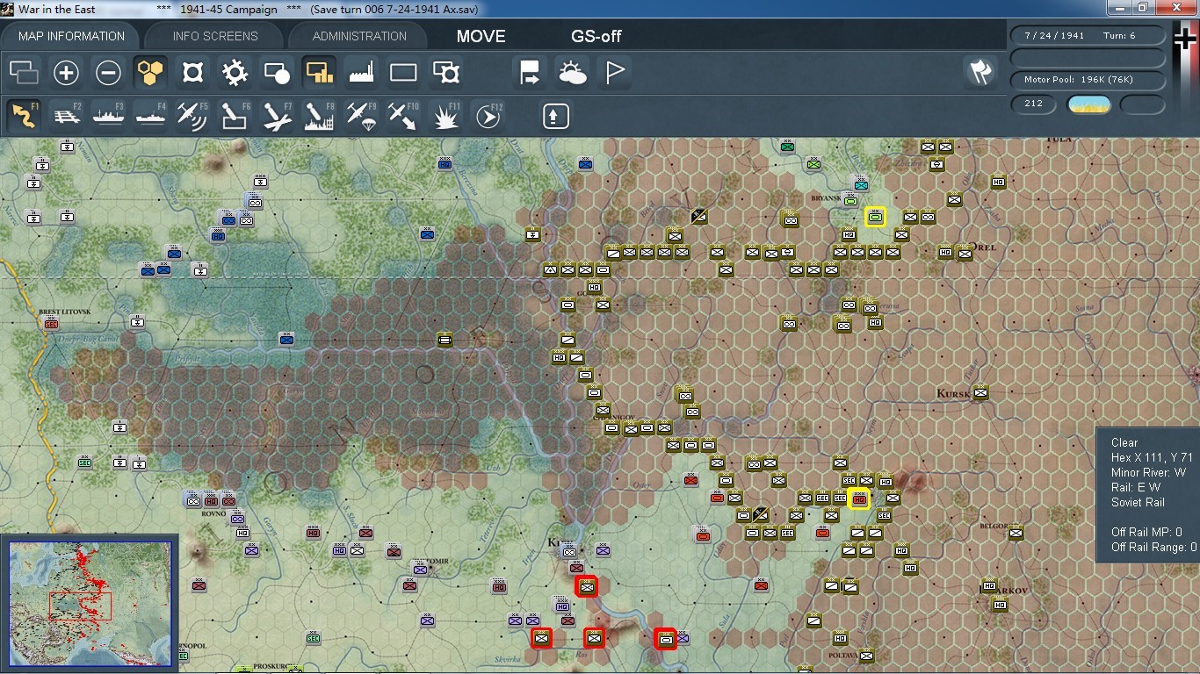Toggle the four-pointed unit marker icon
The width and height of the screenshot is (1200, 674).
[x=192, y=73]
